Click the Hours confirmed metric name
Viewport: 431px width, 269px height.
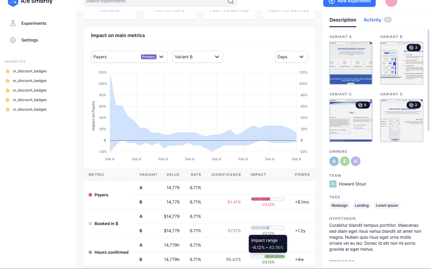[x=111, y=252]
